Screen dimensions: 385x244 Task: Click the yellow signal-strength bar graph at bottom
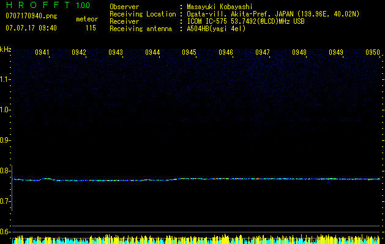point(196,239)
